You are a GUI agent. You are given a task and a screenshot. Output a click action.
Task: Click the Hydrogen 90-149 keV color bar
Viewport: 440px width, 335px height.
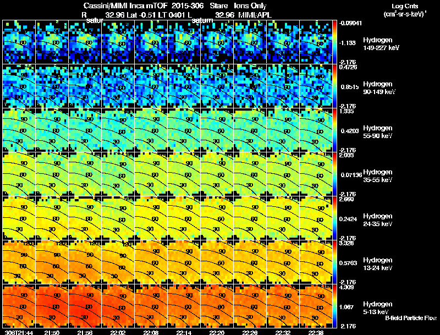[334, 86]
